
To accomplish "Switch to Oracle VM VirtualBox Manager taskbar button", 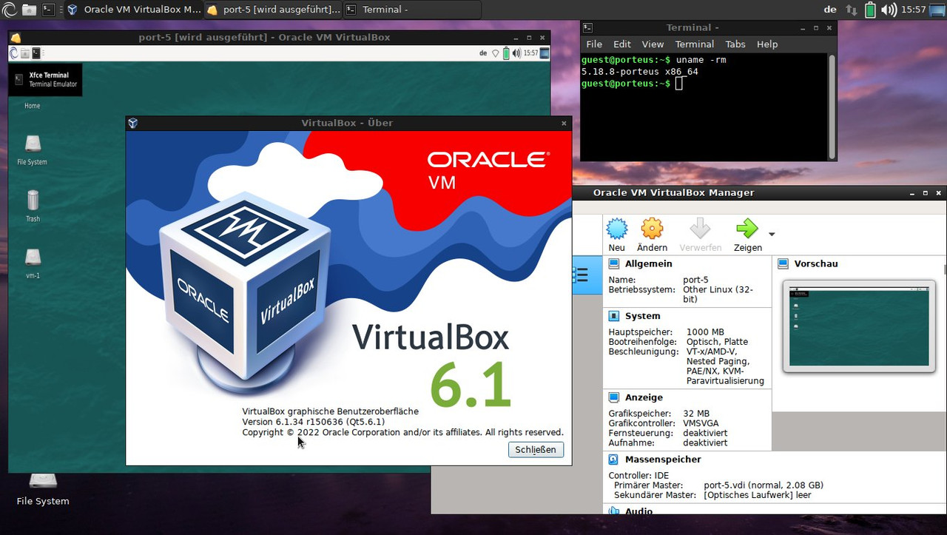I will (x=134, y=10).
